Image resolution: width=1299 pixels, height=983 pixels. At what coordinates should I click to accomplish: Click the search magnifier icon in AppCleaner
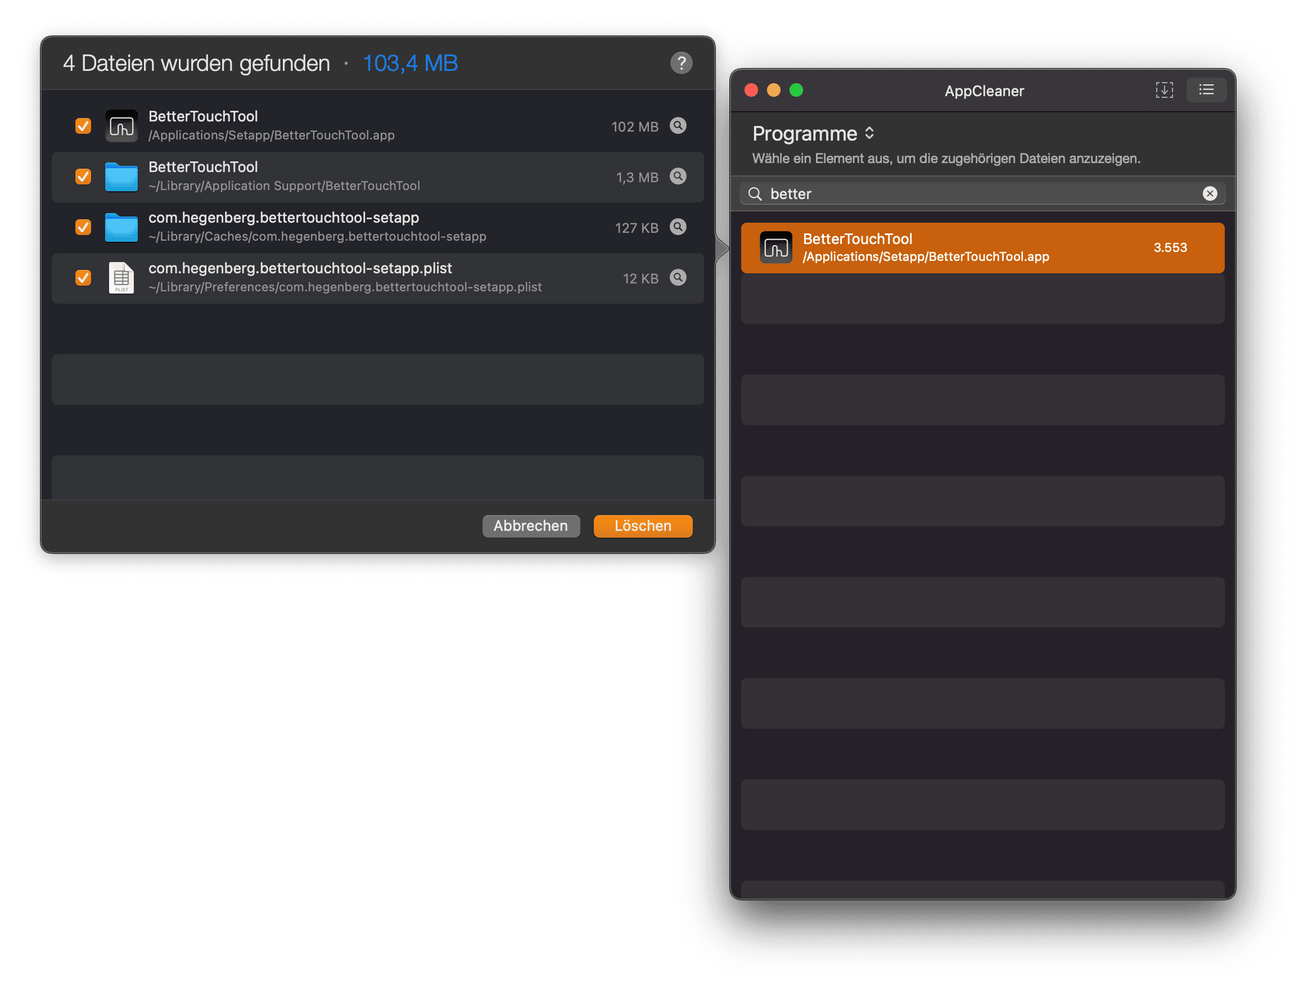pos(755,194)
